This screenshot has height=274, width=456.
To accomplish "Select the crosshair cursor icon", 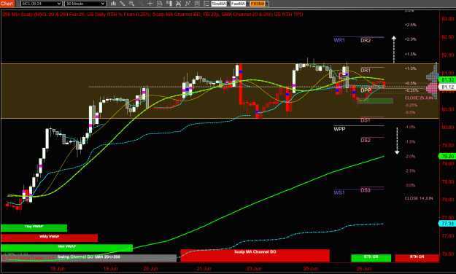I will click(150, 4).
